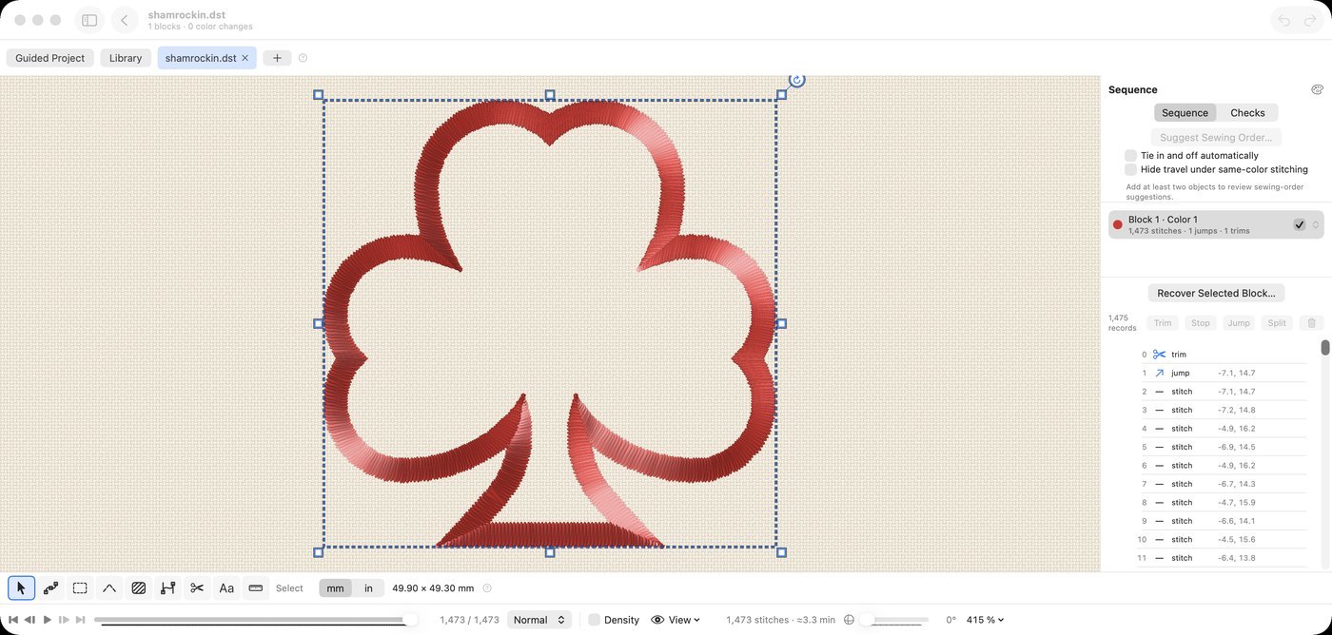Reorder Block 1 with the up-down chevron
Screen dimensions: 1332x635
(1316, 225)
